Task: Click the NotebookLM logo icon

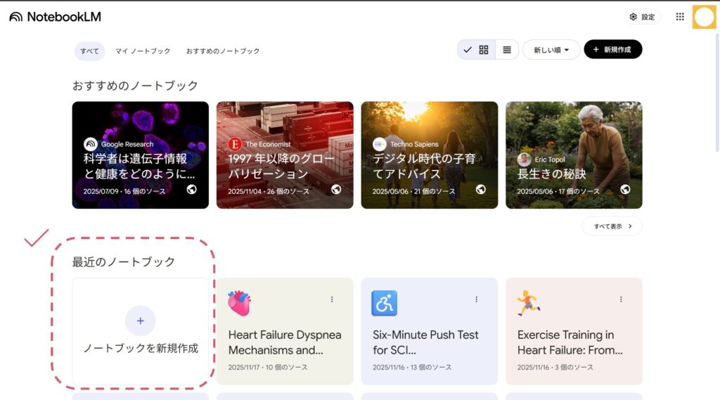Action: [x=15, y=17]
